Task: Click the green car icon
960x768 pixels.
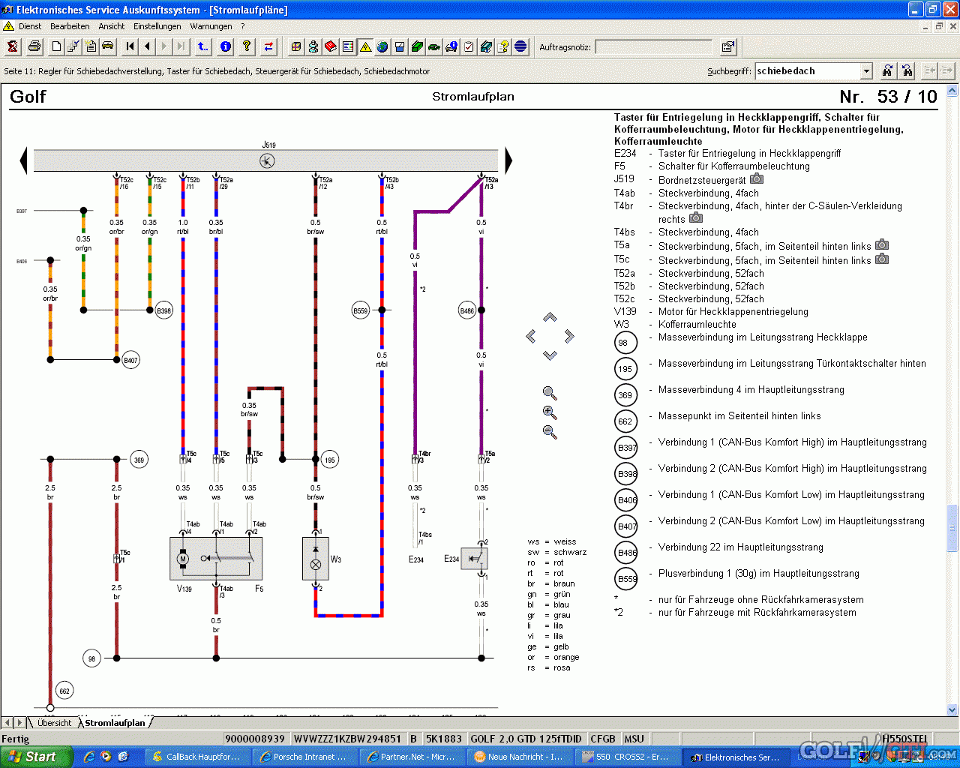Action: point(434,46)
